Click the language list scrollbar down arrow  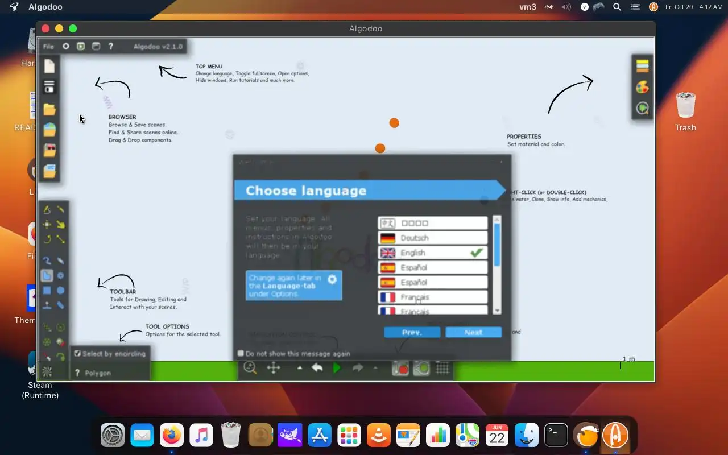497,311
